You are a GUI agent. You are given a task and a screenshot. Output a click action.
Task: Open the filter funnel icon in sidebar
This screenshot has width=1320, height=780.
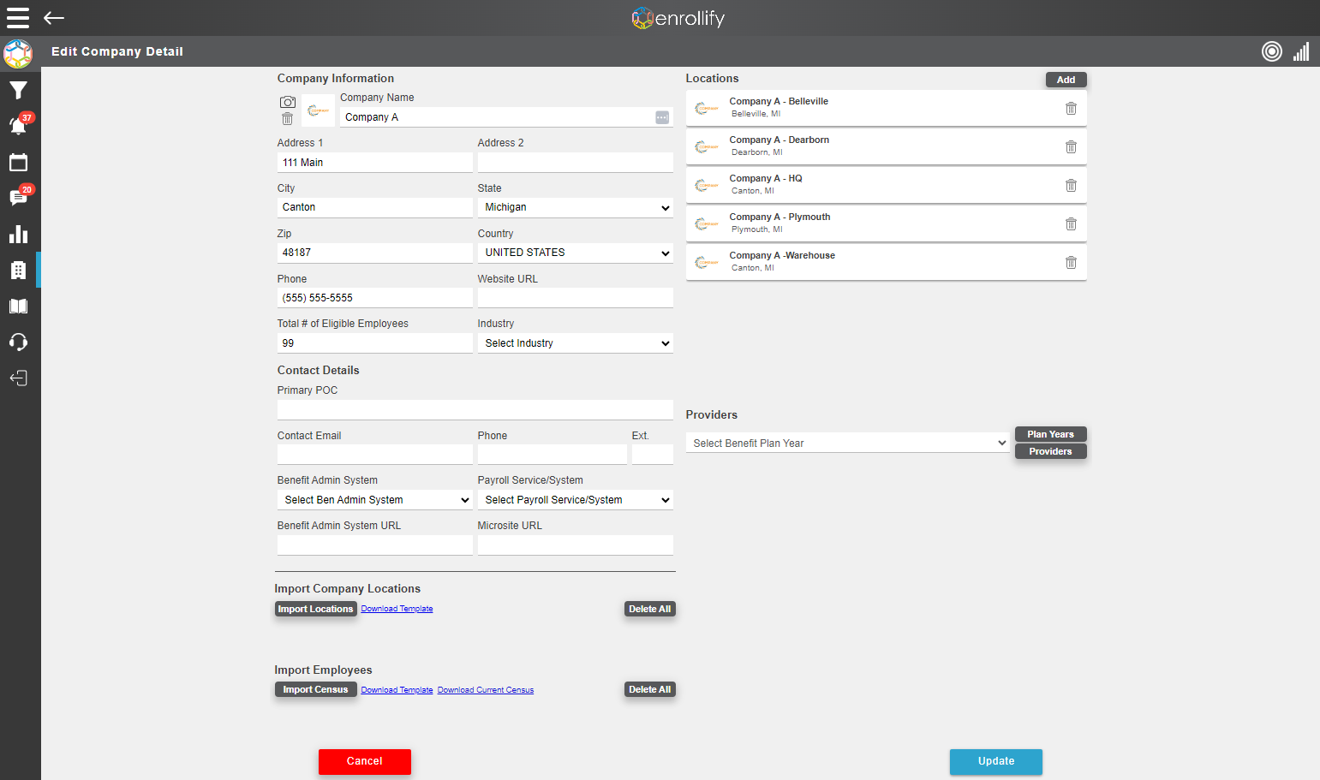tap(18, 90)
